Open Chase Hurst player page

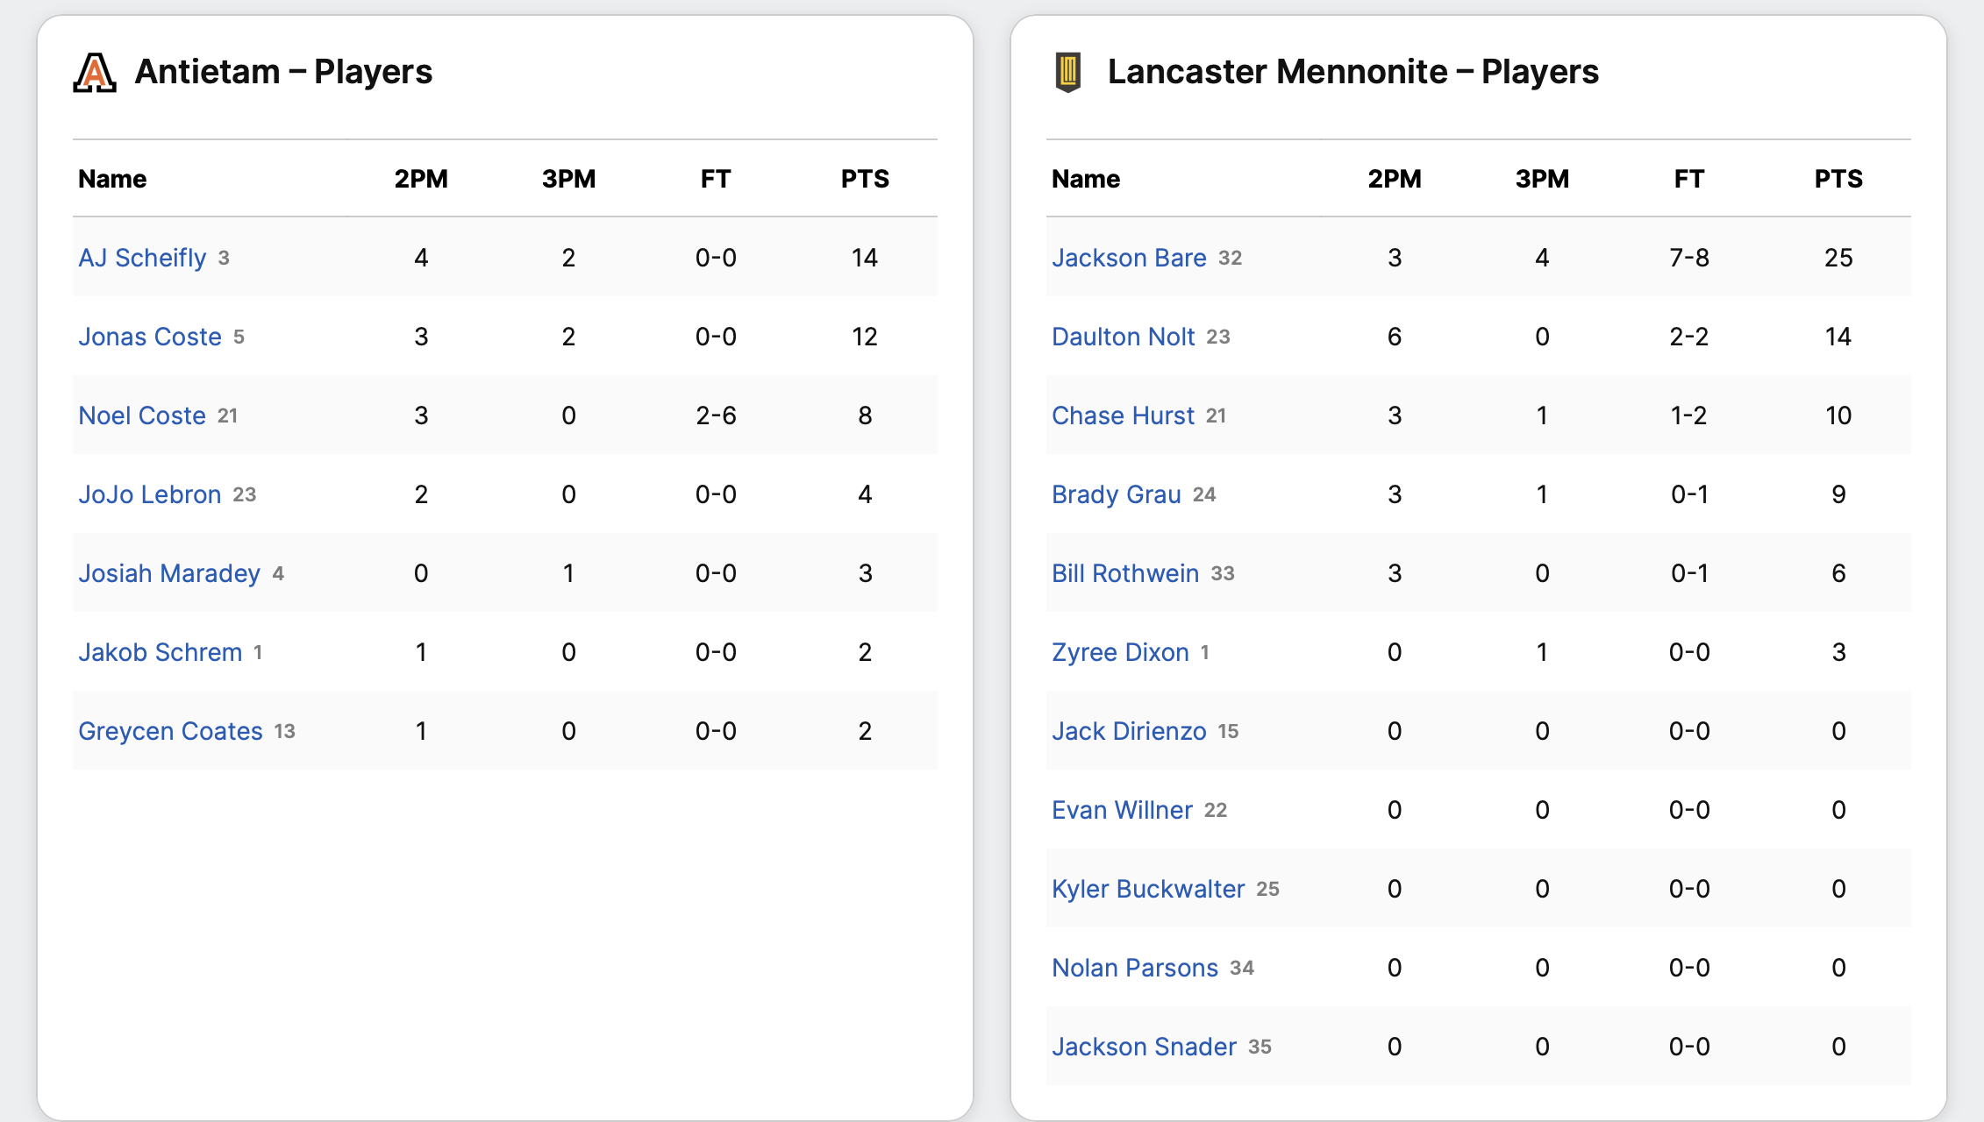point(1123,415)
